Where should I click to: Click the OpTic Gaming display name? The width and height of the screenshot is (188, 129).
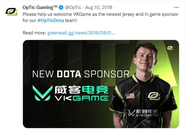(40, 7)
